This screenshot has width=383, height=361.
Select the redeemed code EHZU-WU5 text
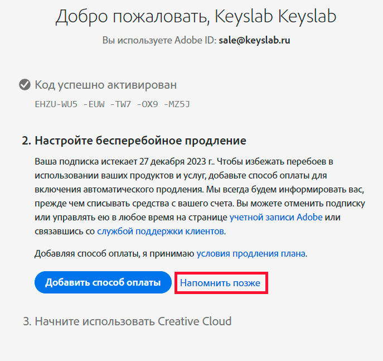[112, 104]
